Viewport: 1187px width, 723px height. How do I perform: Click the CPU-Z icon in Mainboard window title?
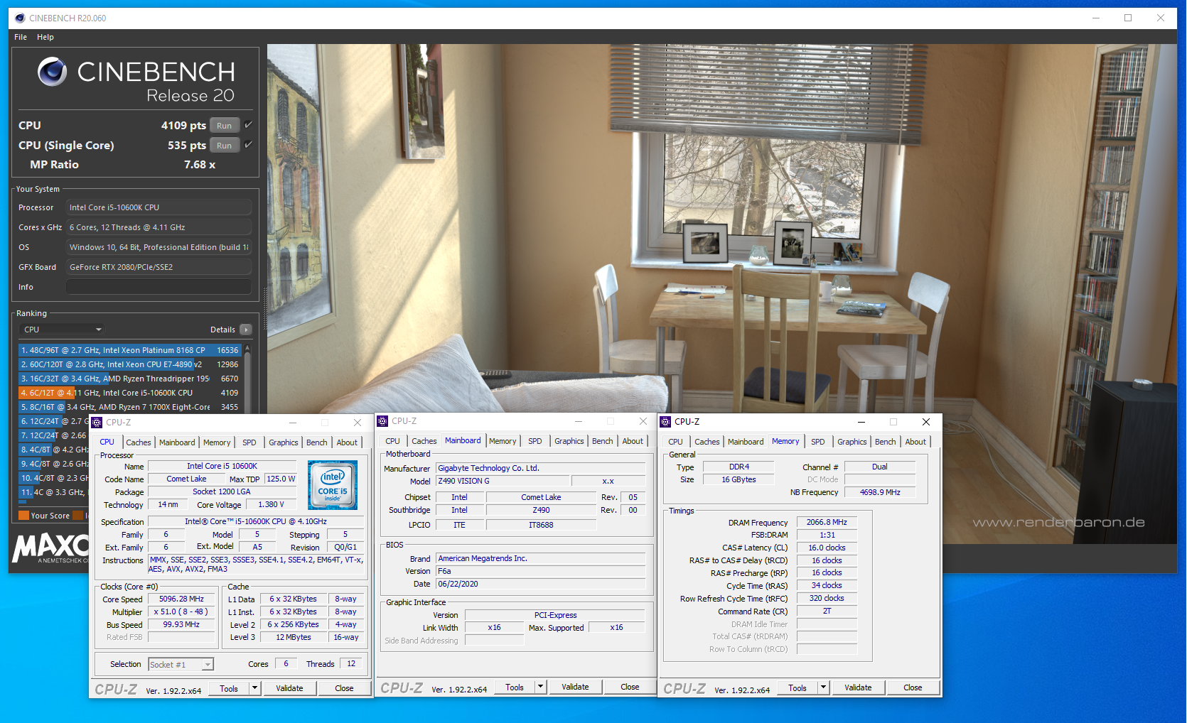pyautogui.click(x=382, y=421)
